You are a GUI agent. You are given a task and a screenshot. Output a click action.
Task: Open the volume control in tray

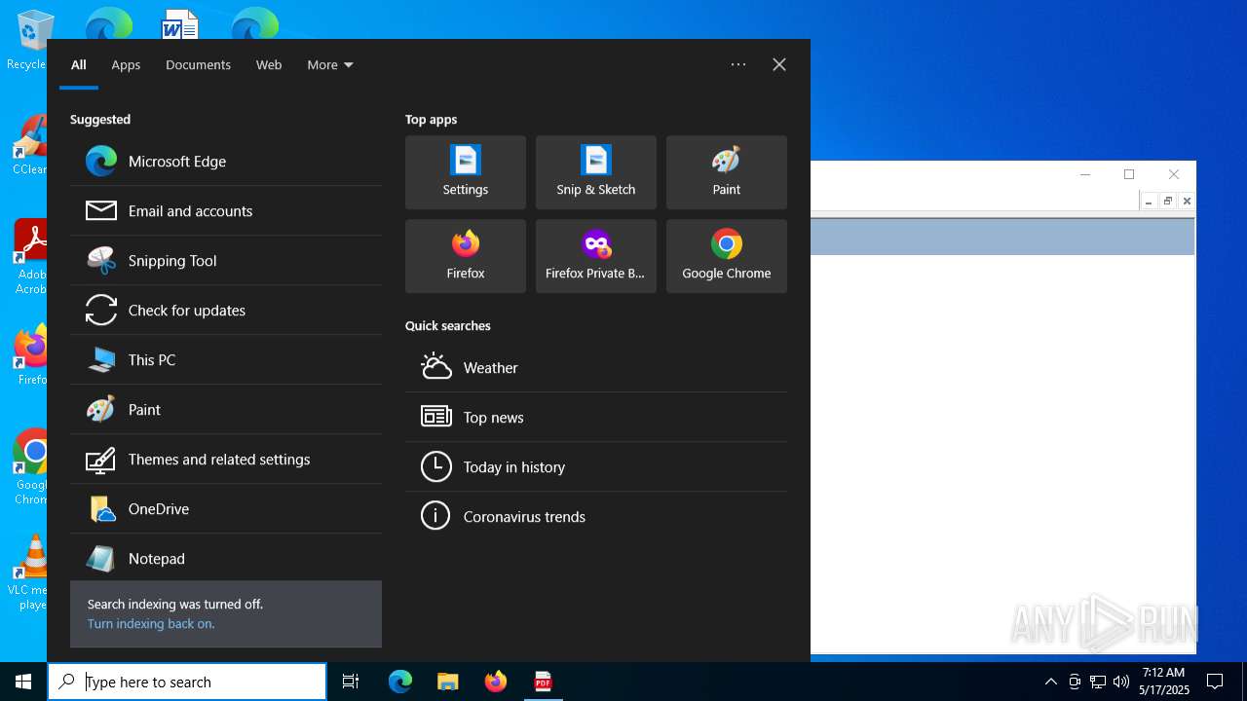[x=1121, y=682]
